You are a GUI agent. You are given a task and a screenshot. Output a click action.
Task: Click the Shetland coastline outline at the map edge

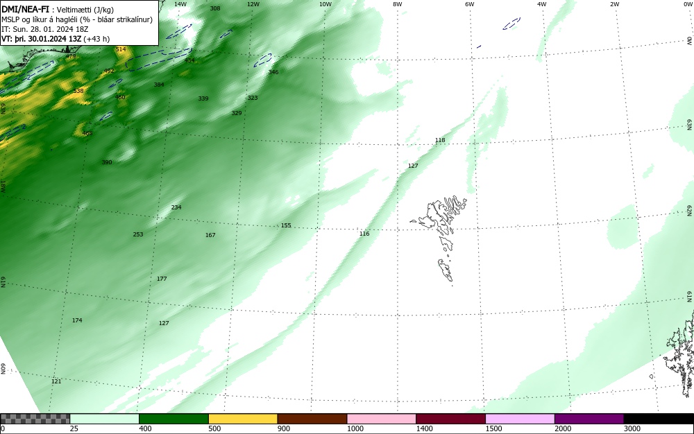pos(678,354)
